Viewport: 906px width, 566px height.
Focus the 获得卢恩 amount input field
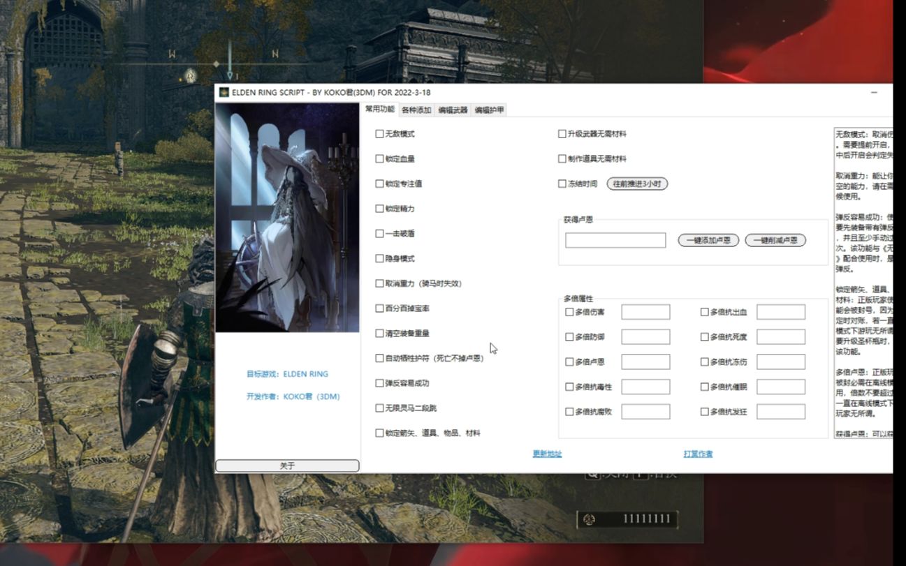(x=615, y=240)
